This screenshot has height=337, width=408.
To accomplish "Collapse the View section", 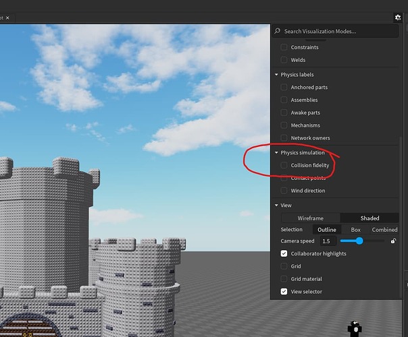I will point(276,205).
